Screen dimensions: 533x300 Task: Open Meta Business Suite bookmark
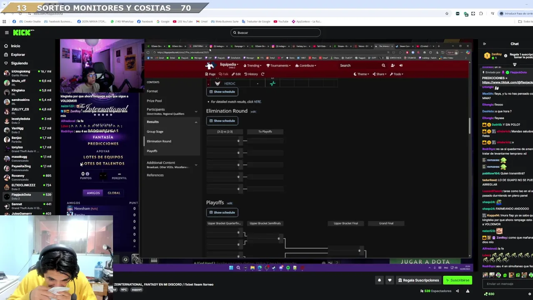point(224,22)
